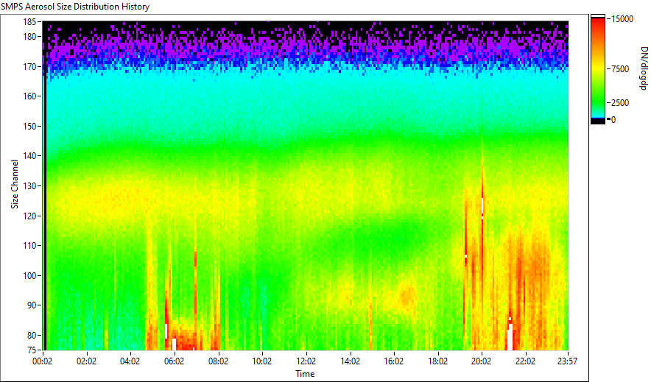Click the 00:02 time tick label
Screen dimensions: 651x382
click(43, 361)
